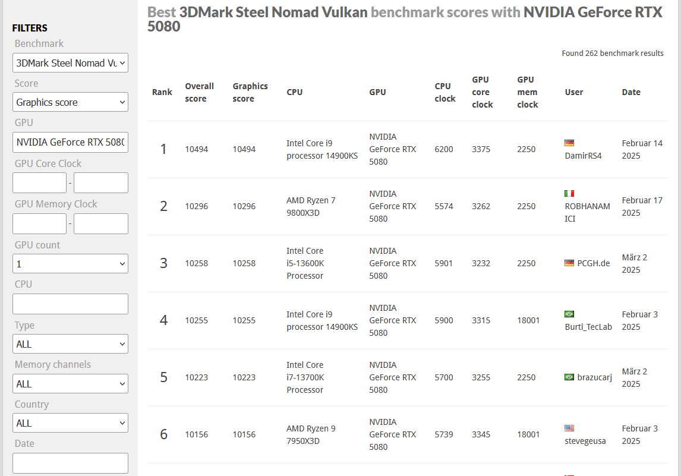Expand the Score dropdown showing Graphics score
Viewport: 681px width, 476px height.
(70, 102)
